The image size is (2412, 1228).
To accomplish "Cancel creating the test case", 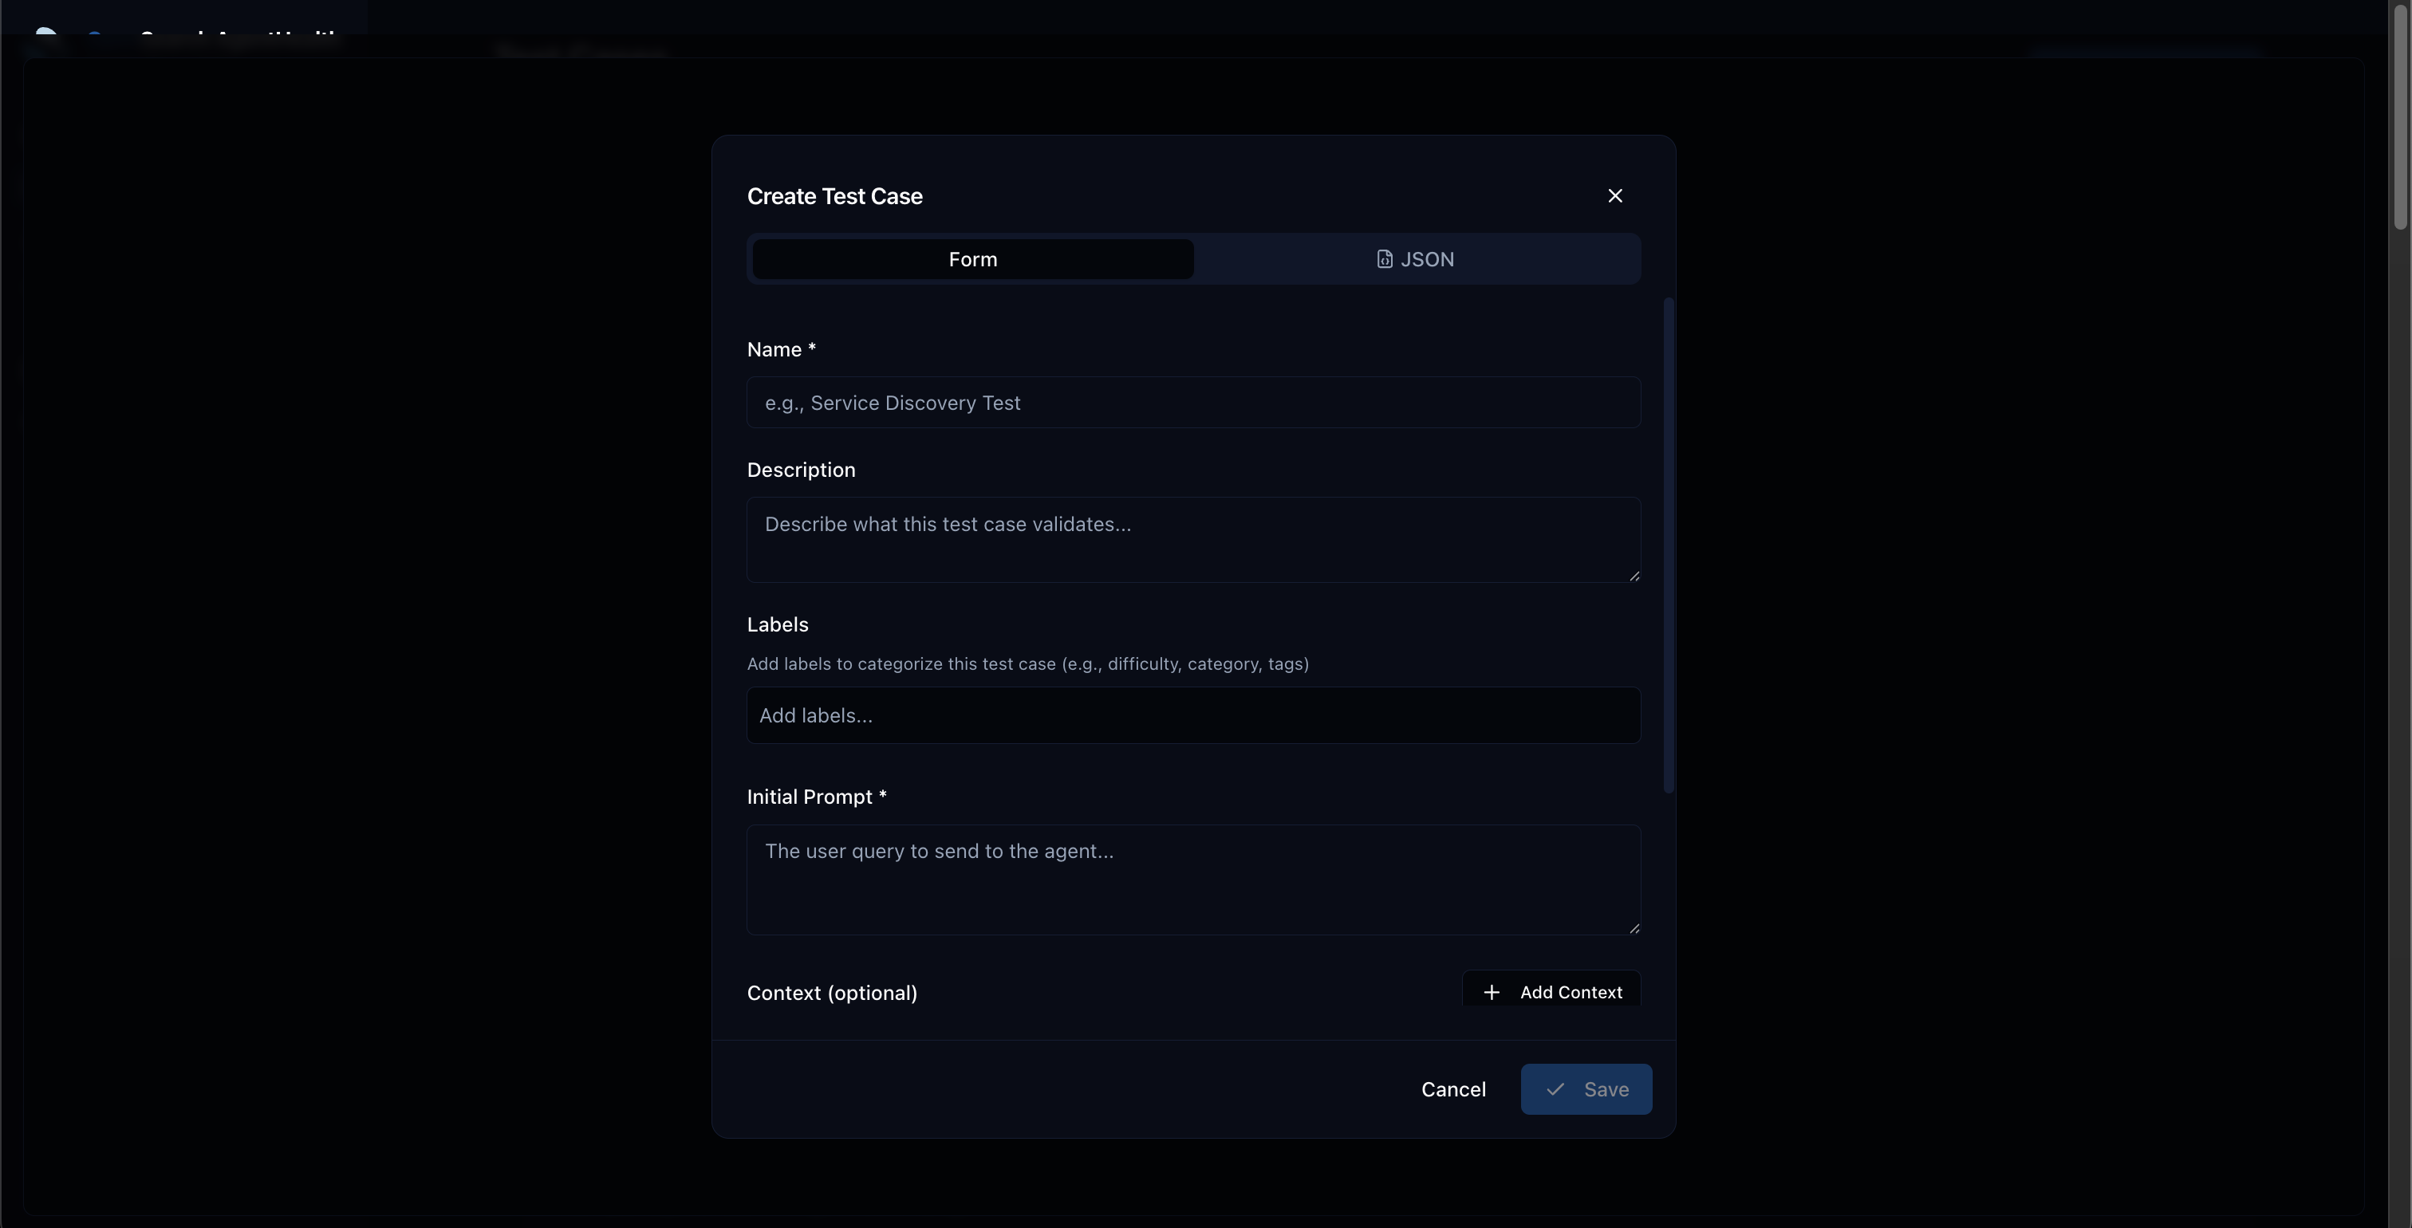I will [x=1453, y=1089].
